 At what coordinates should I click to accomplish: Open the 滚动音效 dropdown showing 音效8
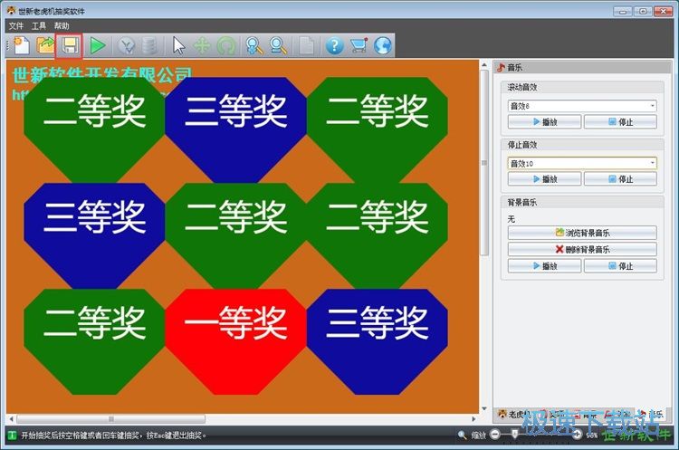582,106
